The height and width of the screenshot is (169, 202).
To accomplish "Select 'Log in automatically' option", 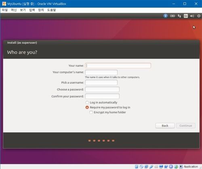I will point(101,102).
